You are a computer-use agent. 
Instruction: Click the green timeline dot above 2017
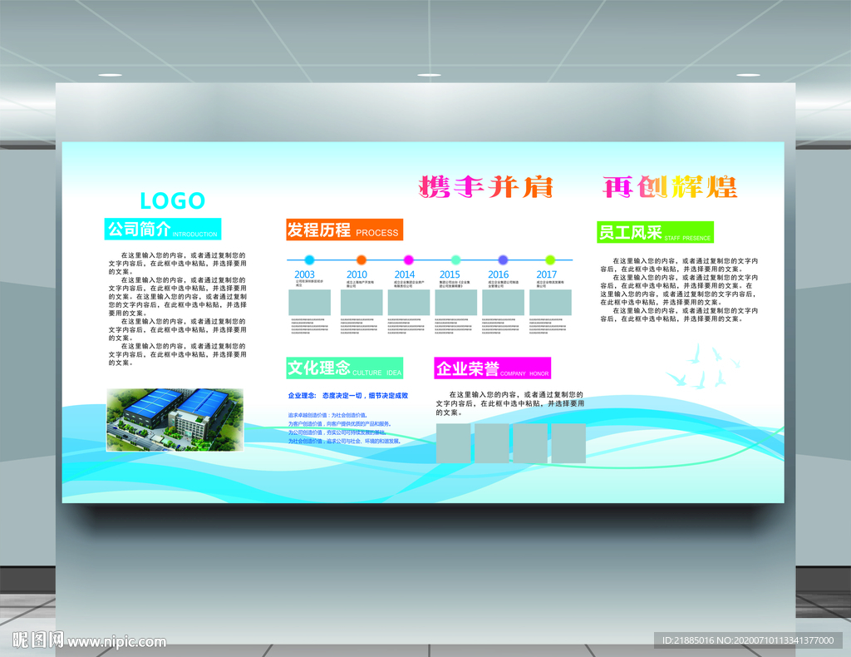point(550,259)
